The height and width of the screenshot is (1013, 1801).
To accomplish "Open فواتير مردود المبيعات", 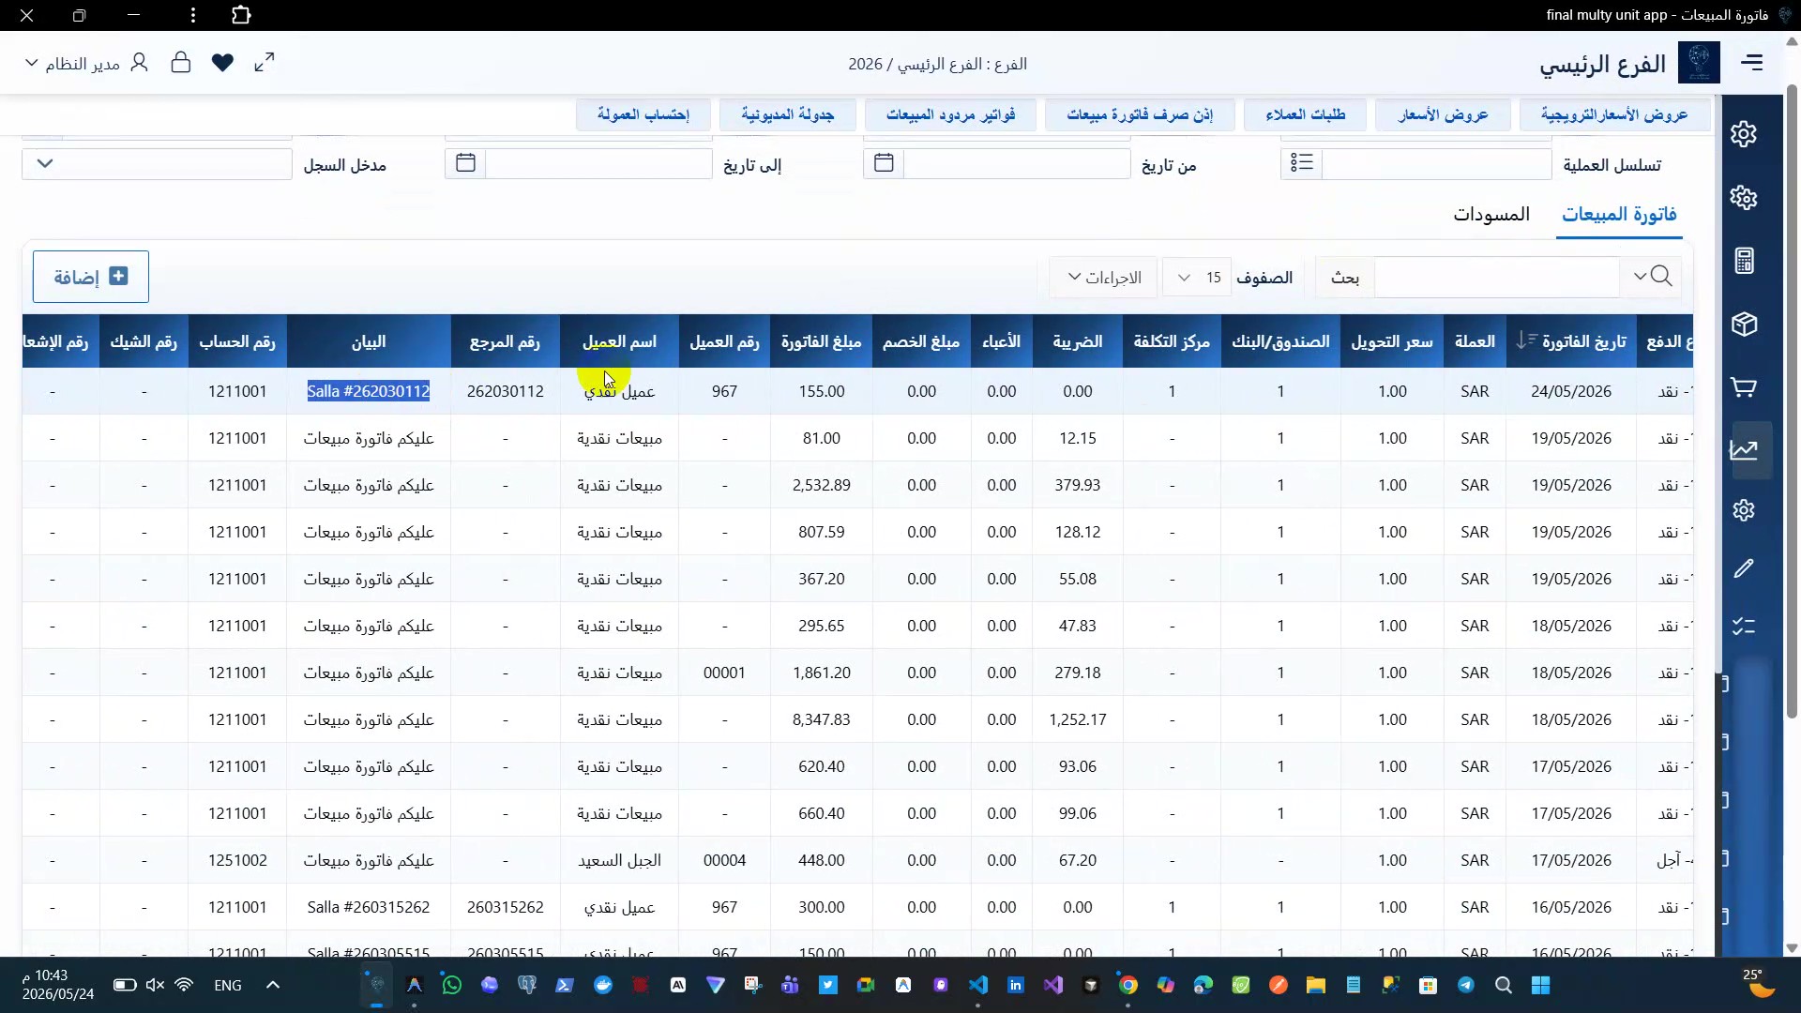I will click(x=950, y=114).
